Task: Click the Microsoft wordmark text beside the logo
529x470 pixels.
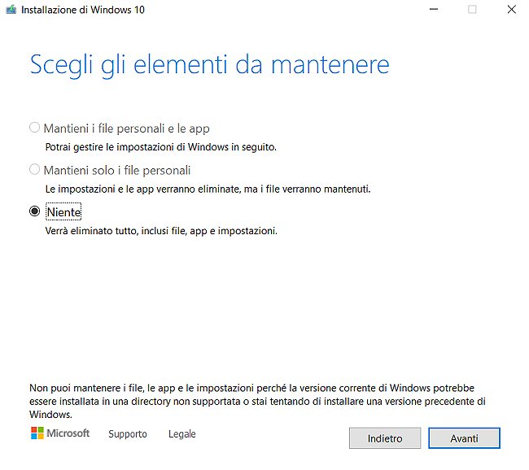Action: click(68, 433)
